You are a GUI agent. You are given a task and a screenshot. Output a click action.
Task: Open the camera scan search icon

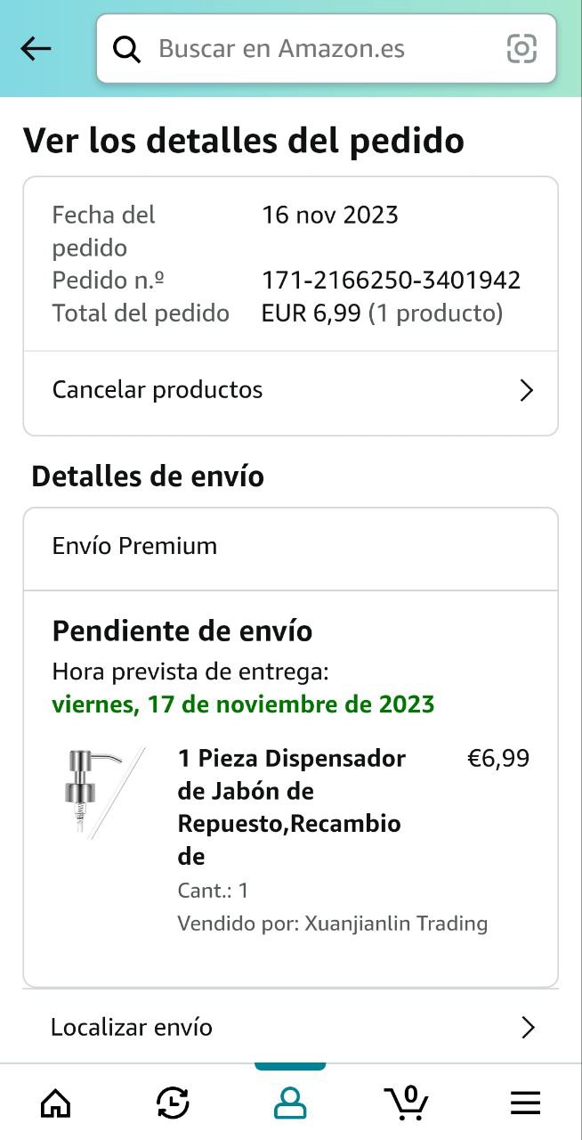pyautogui.click(x=521, y=48)
